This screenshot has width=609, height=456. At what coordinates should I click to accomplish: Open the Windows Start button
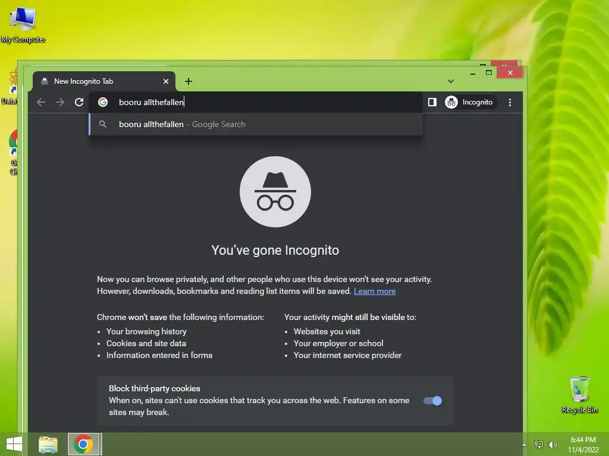click(14, 444)
